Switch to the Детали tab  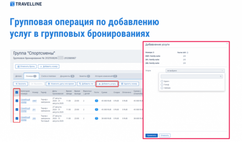(19, 76)
